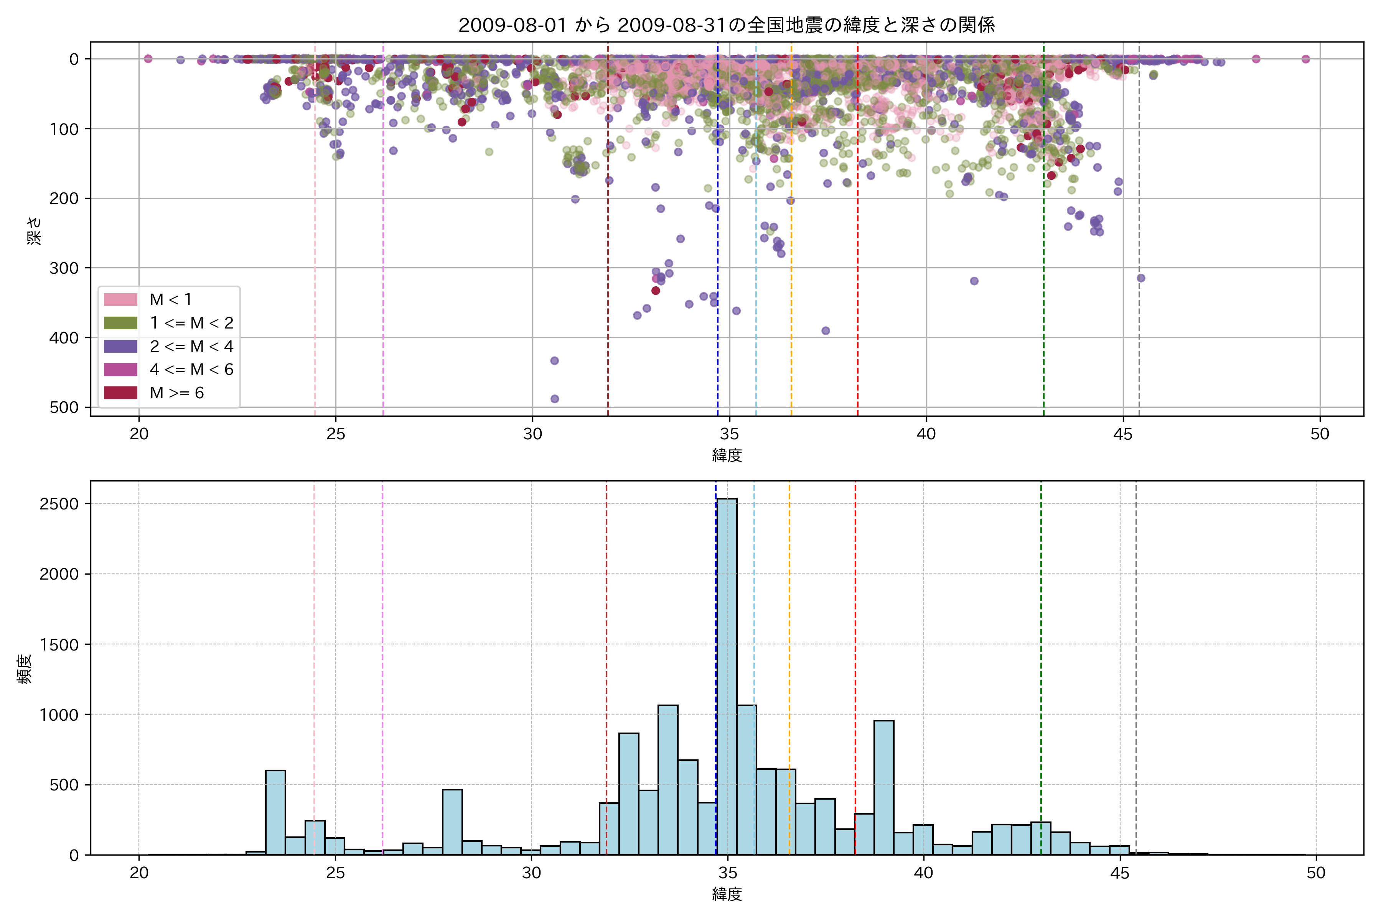Click the 緯度 label under the scatter plot
This screenshot has height=920, width=1381.
(x=727, y=455)
